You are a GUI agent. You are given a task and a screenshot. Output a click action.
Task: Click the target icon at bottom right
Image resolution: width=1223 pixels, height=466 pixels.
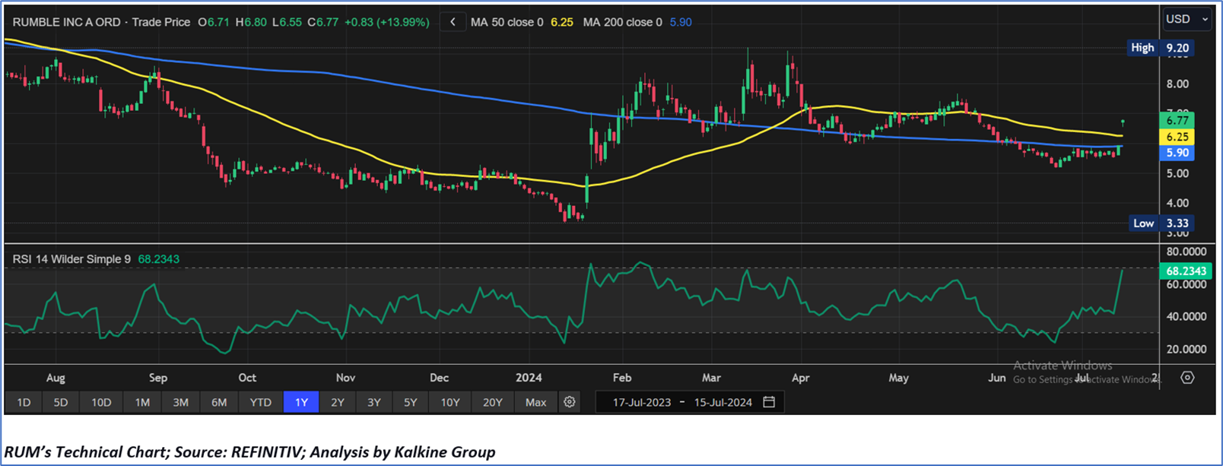[1187, 377]
